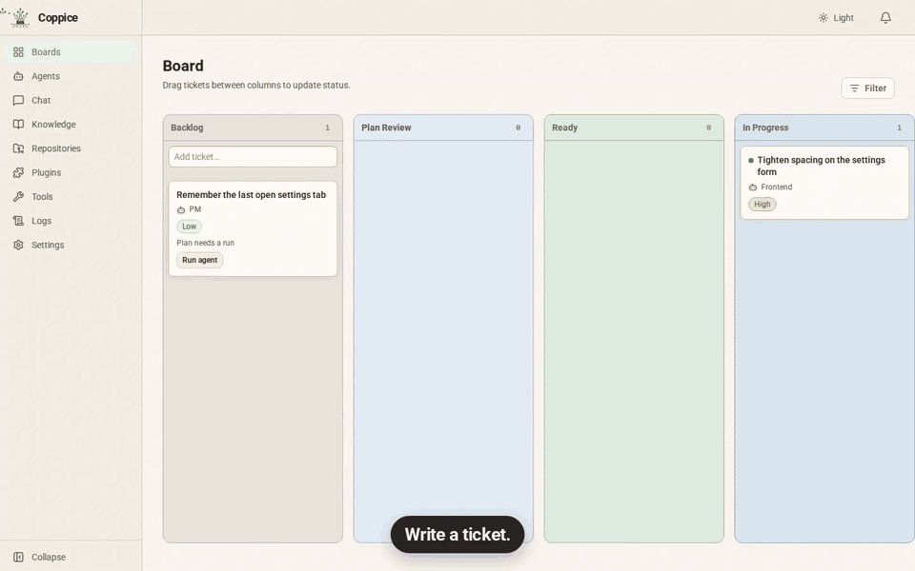The width and height of the screenshot is (915, 571).
Task: Click the Frontend agent icon on ticket
Action: (753, 187)
